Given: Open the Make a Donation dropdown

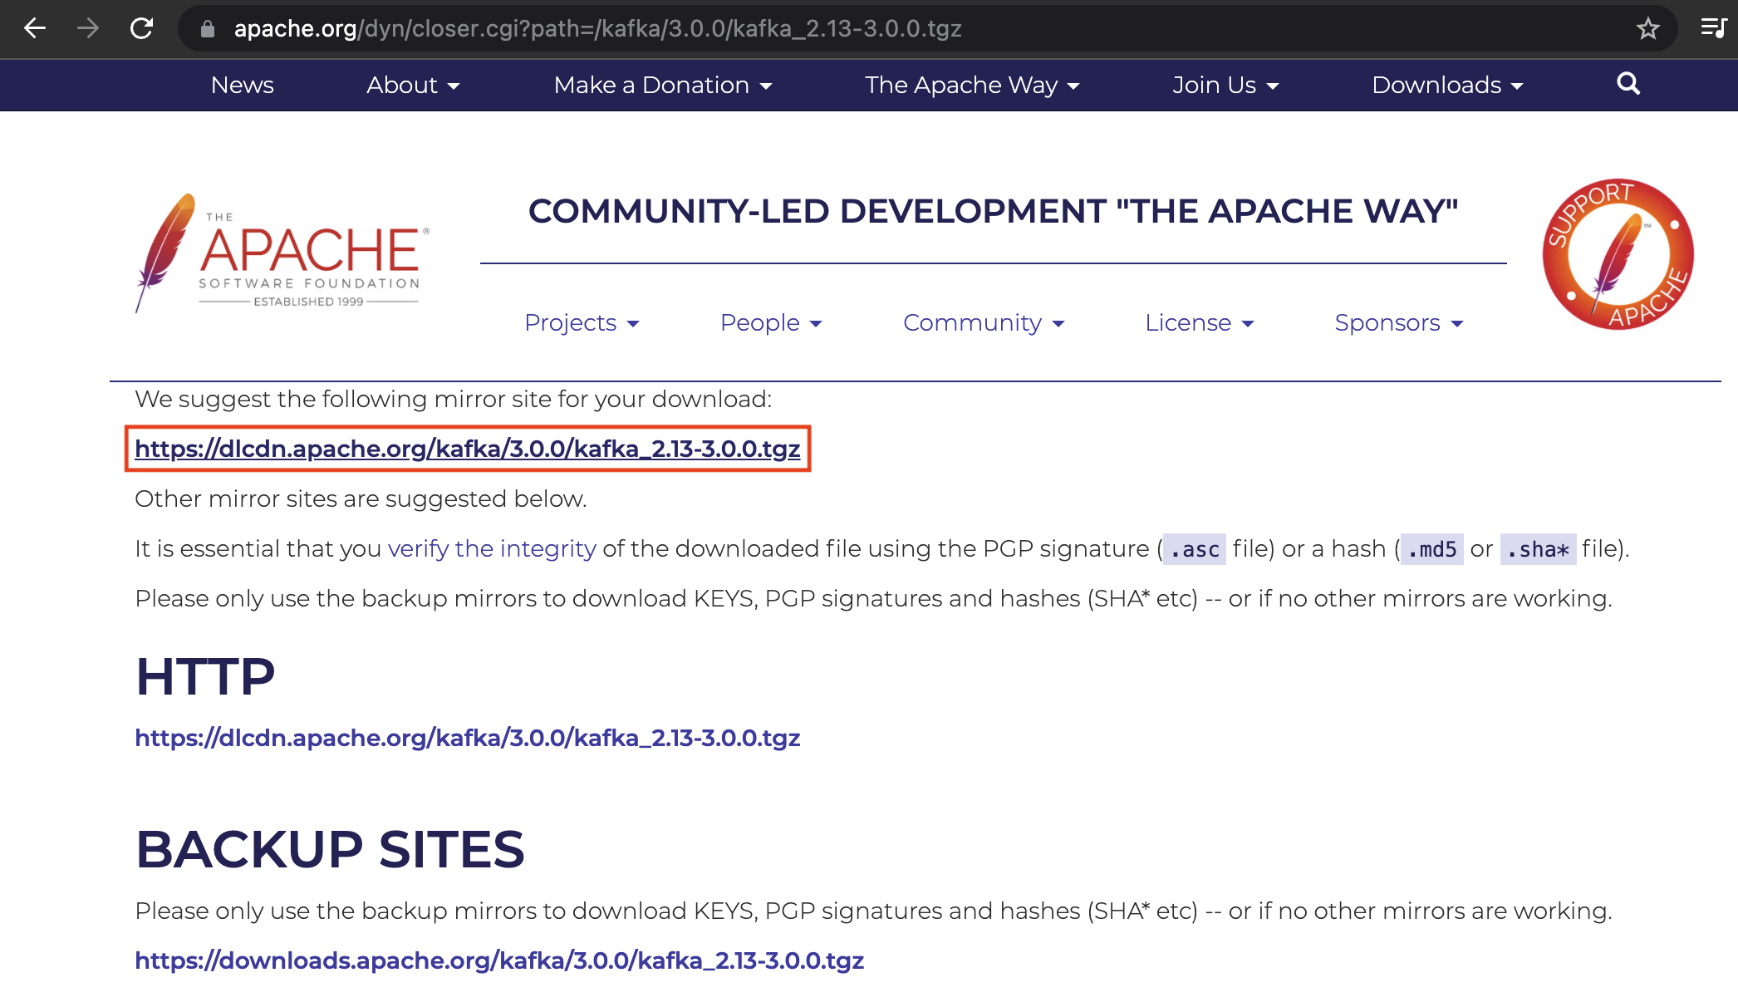Looking at the screenshot, I should pyautogui.click(x=663, y=85).
